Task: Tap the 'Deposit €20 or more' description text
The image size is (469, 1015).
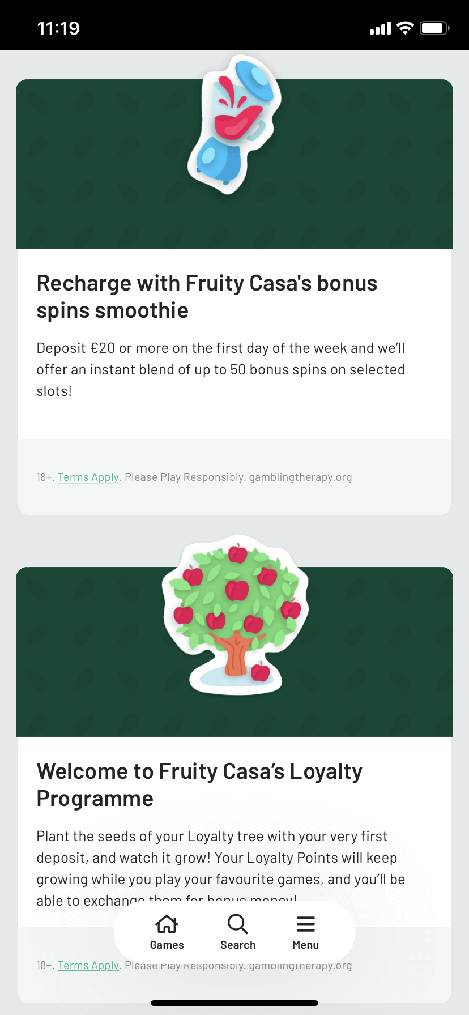Action: pyautogui.click(x=221, y=369)
